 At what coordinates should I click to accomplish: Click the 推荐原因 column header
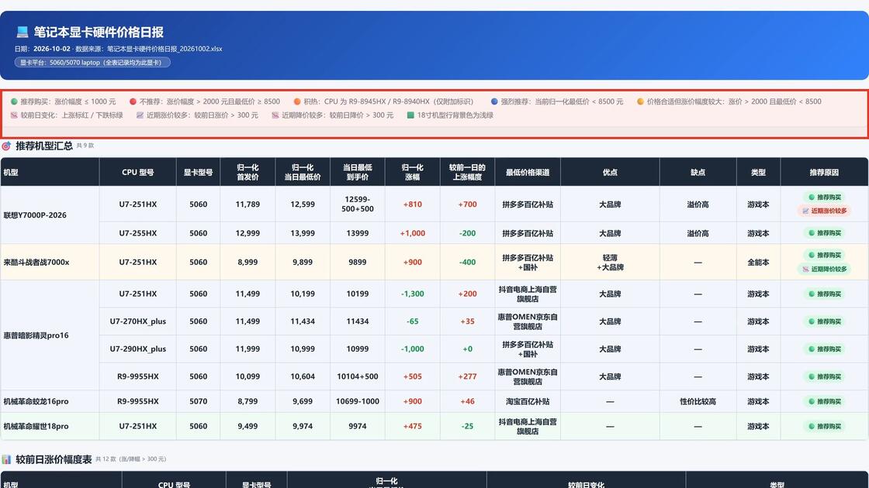(x=824, y=172)
